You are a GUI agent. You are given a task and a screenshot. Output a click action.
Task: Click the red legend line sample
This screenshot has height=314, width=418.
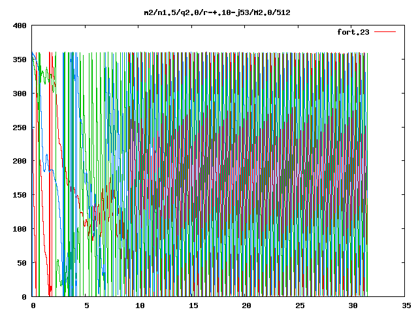385,32
